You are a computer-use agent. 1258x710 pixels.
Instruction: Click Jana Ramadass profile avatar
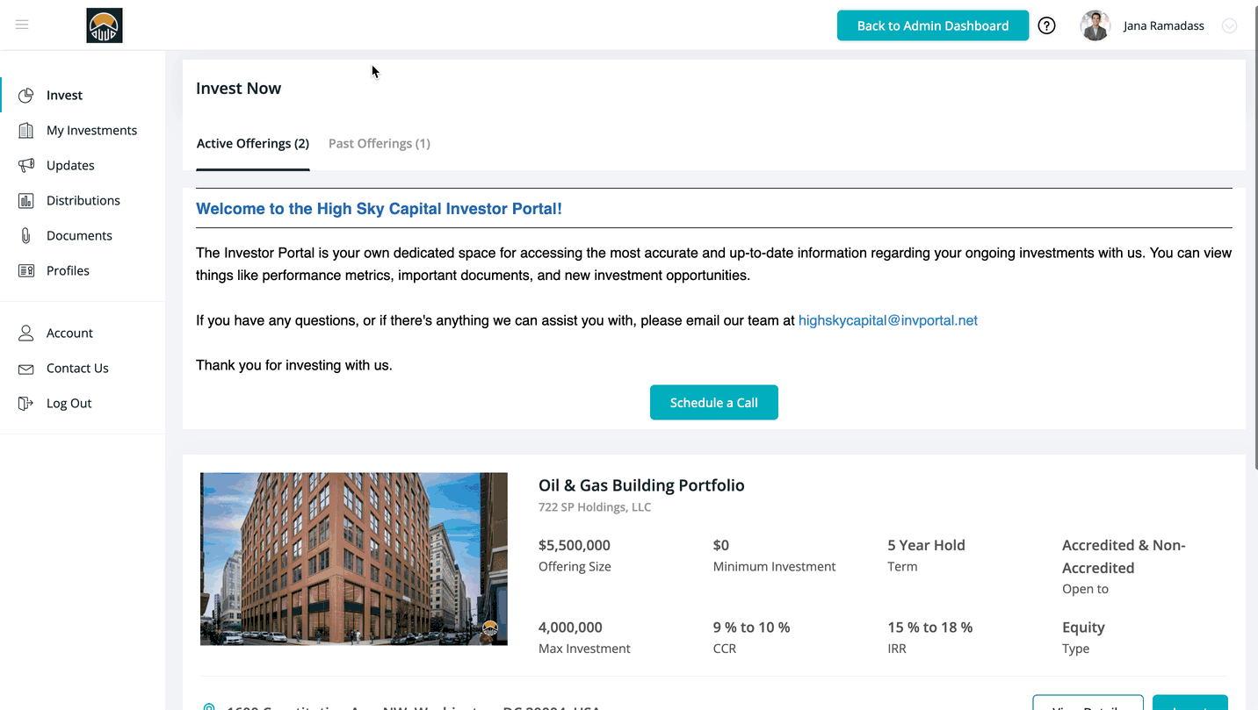(1095, 25)
